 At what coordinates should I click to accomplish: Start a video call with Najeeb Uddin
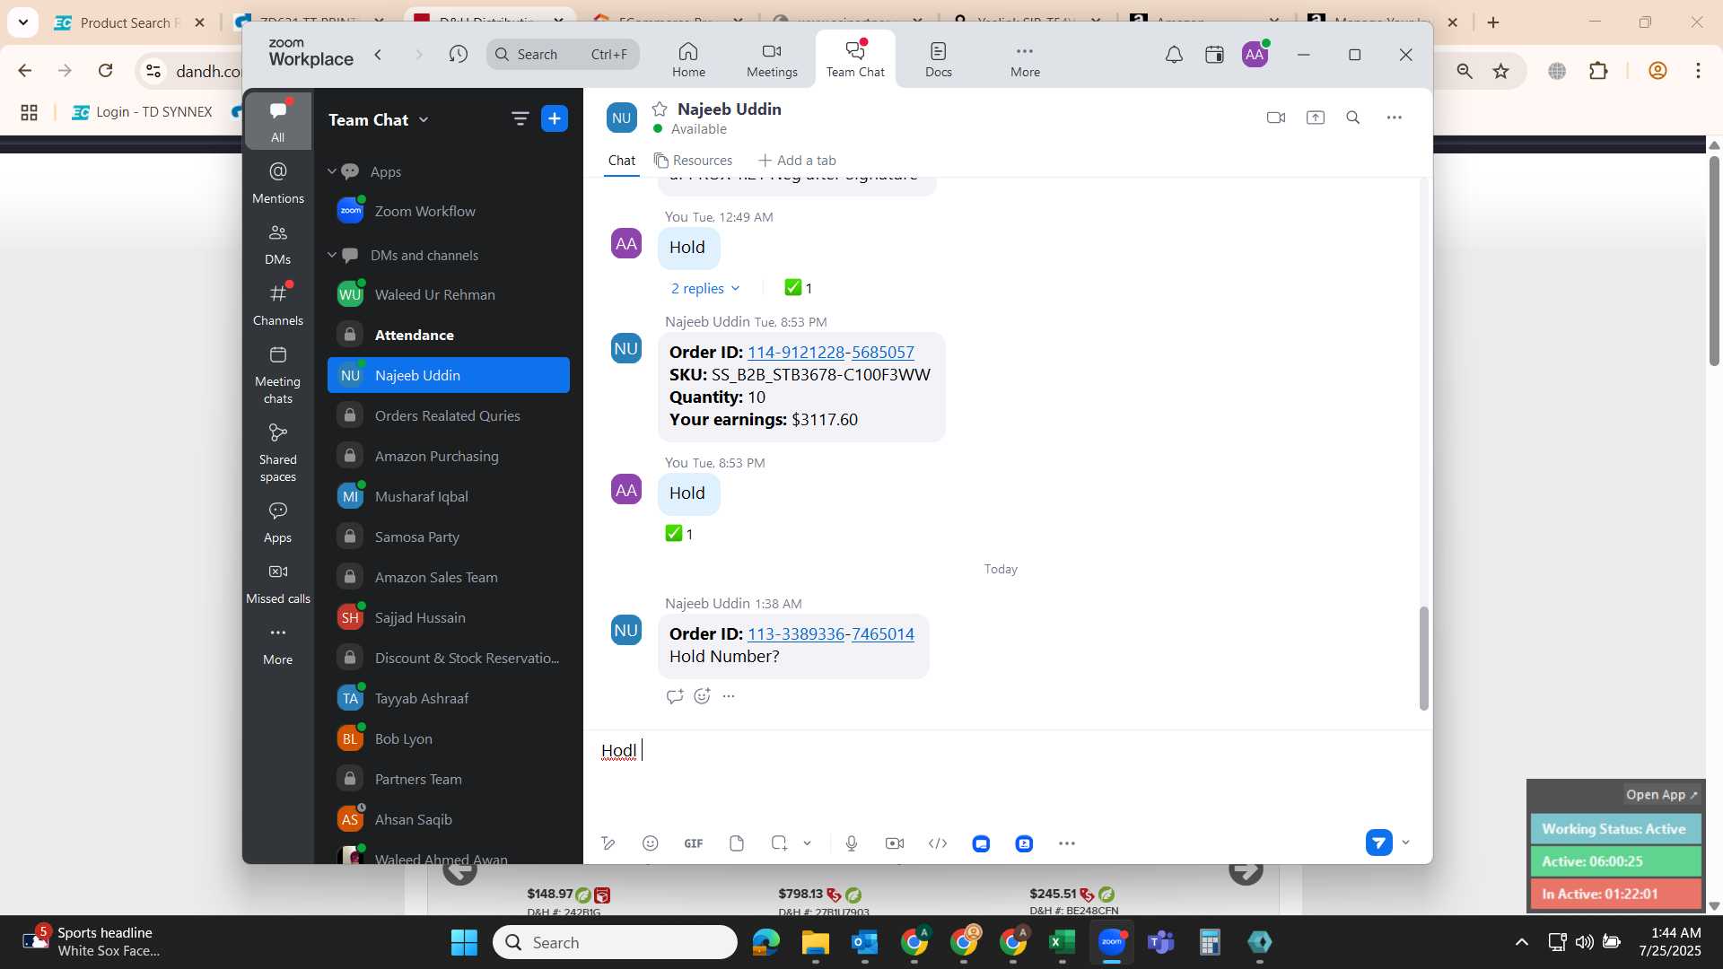(x=1276, y=118)
